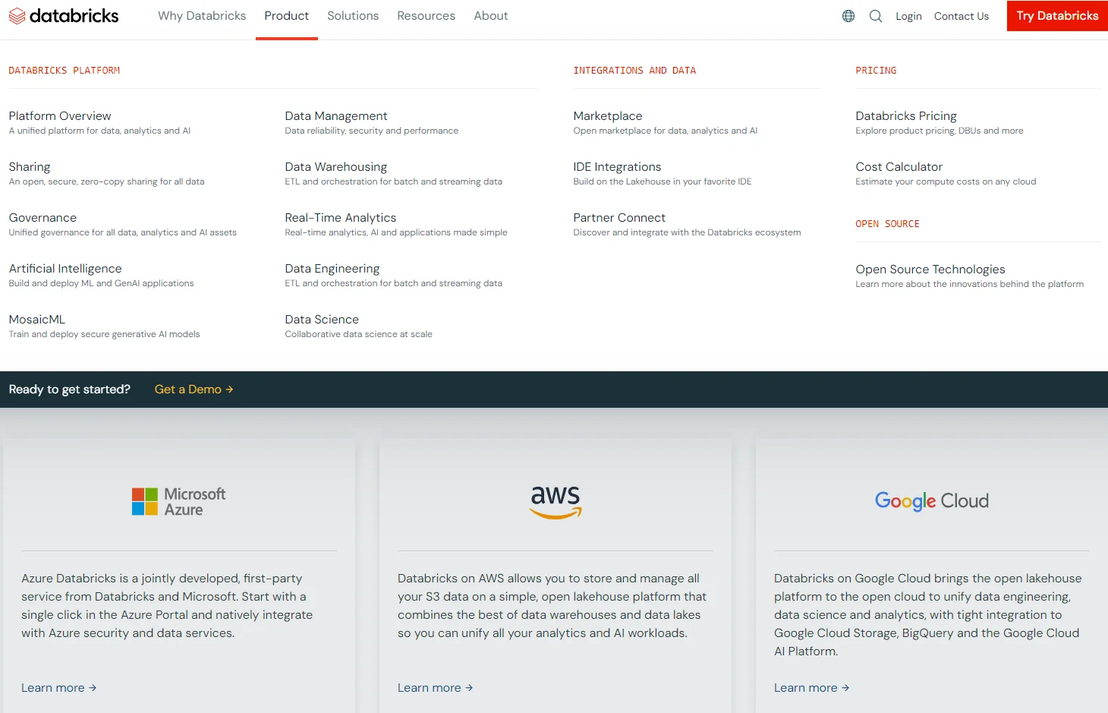Click the Databricks logo icon
Image resolution: width=1108 pixels, height=713 pixels.
coord(17,16)
